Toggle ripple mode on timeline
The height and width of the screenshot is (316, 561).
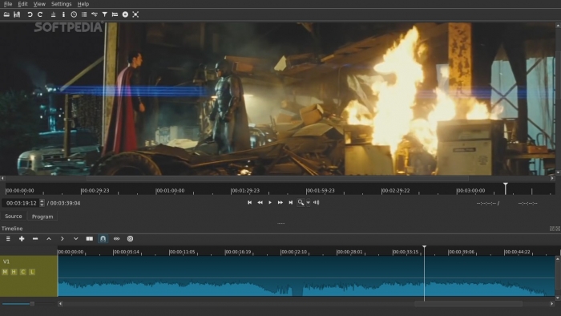pyautogui.click(x=117, y=239)
